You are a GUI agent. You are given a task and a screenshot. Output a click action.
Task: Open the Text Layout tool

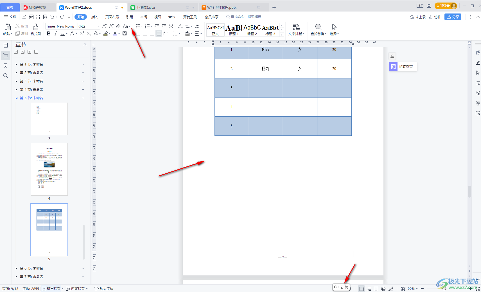click(296, 30)
